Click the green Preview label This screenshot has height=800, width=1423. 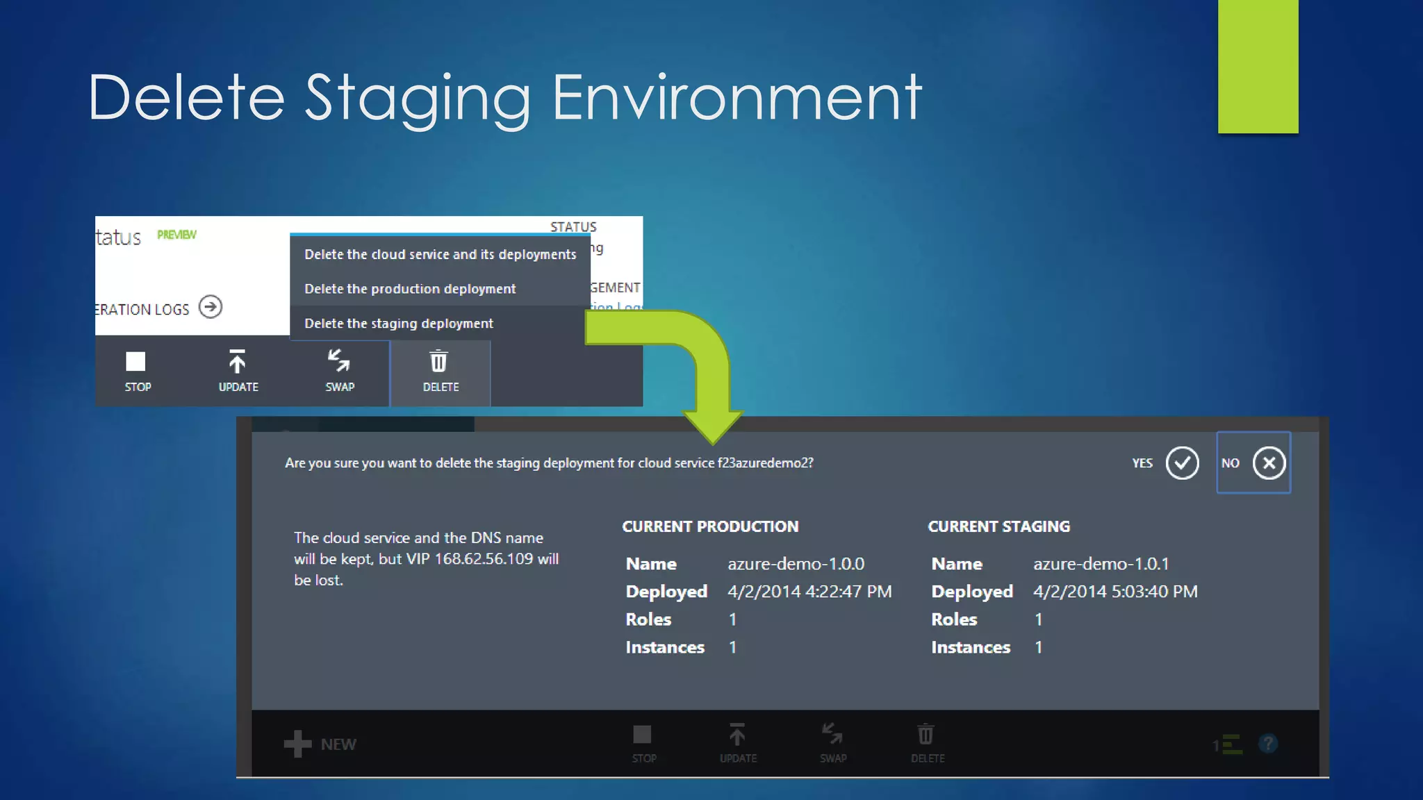click(176, 235)
